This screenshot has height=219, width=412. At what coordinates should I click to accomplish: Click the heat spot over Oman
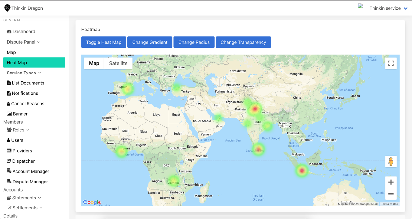pos(218,118)
